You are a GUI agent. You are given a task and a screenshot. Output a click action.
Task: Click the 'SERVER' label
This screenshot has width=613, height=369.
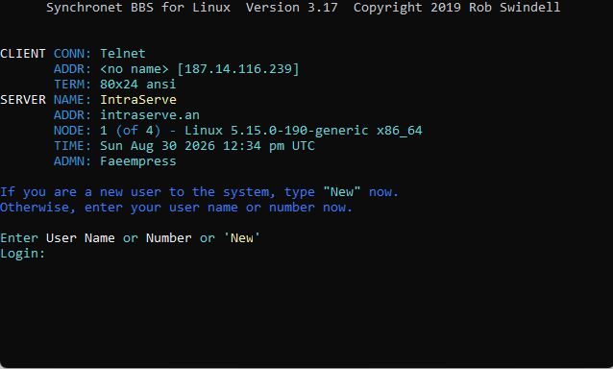[23, 100]
